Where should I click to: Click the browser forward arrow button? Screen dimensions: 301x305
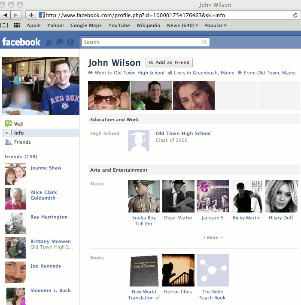15,15
